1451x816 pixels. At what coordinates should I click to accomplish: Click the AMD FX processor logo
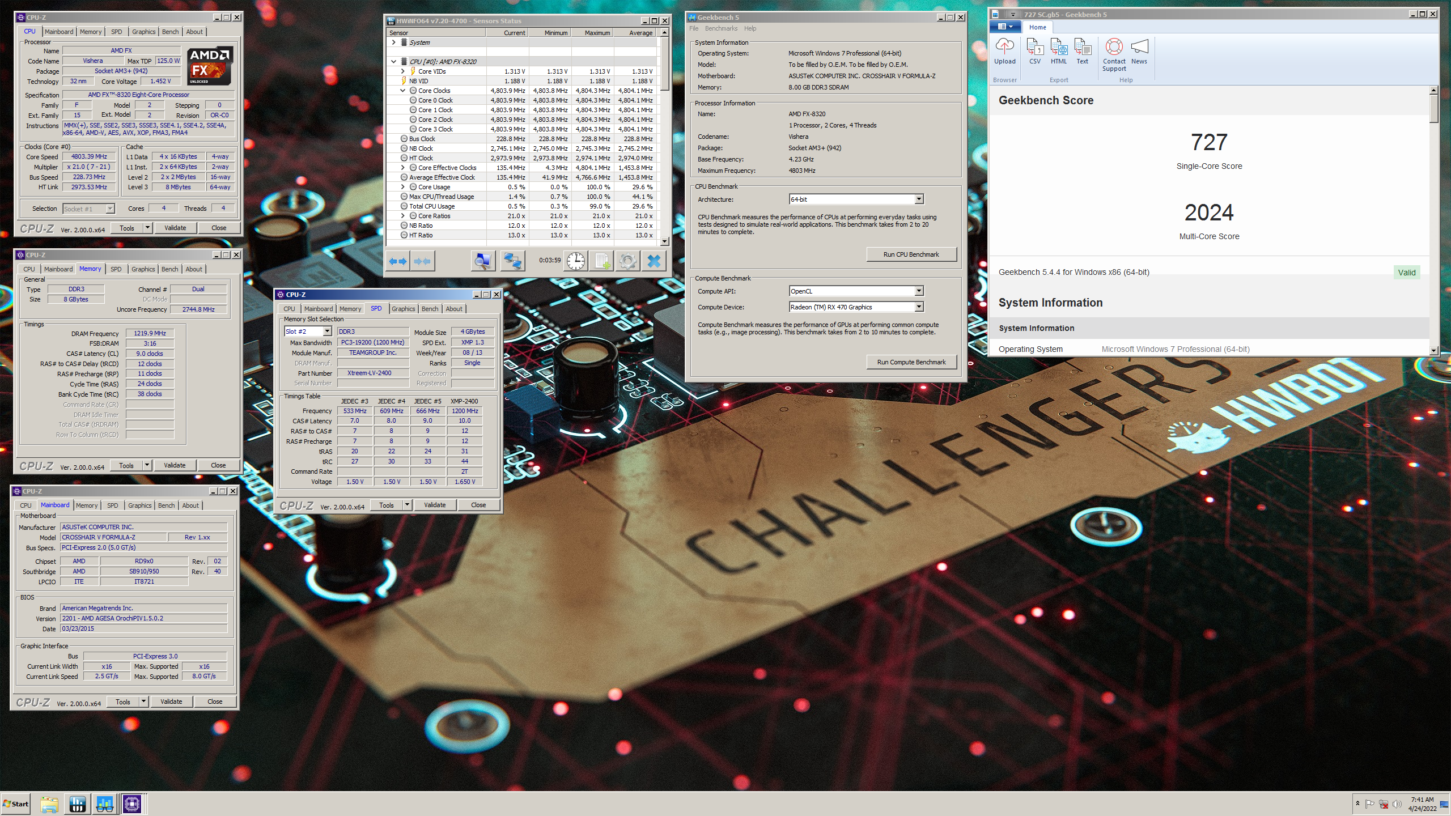210,65
